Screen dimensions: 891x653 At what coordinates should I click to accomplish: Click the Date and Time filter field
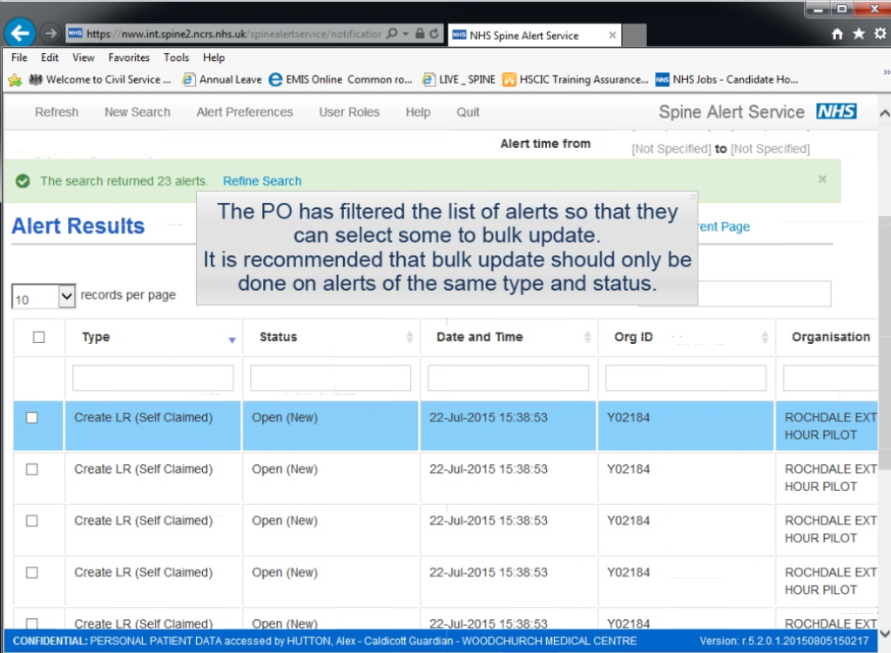(508, 378)
